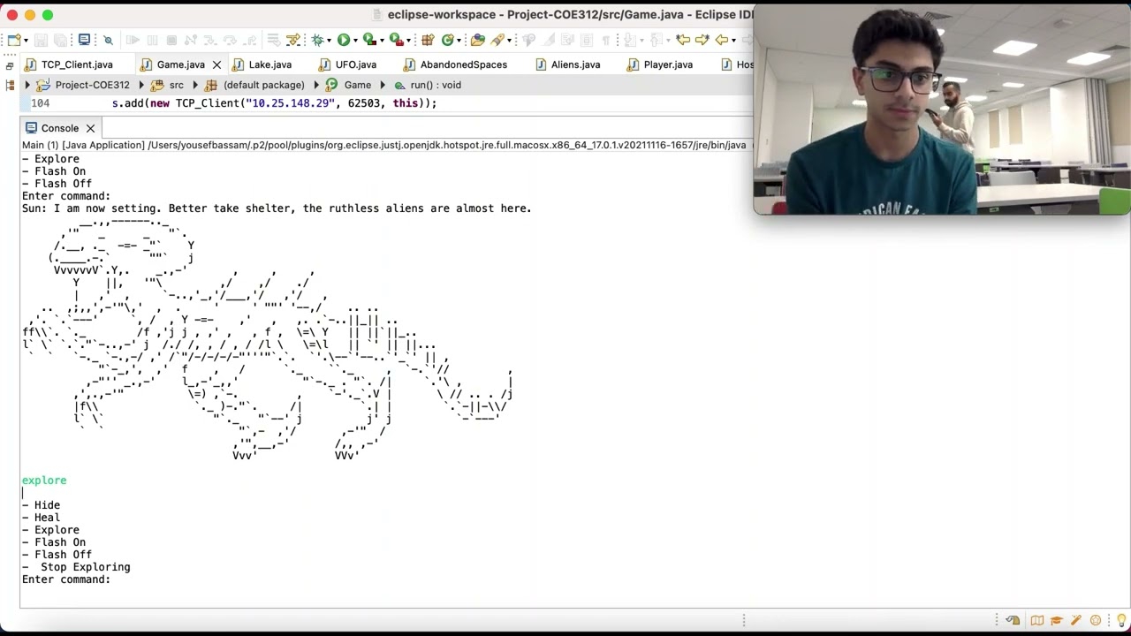Toggle Skip All Breakpoints
Viewport: 1131px width, 636px height.
tap(109, 40)
